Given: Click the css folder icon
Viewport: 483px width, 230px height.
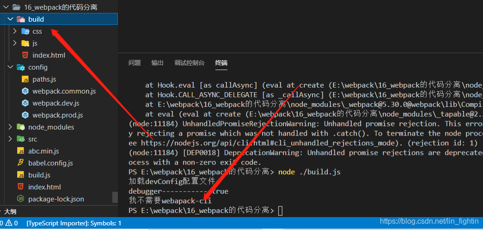Looking at the screenshot, I should 25,31.
